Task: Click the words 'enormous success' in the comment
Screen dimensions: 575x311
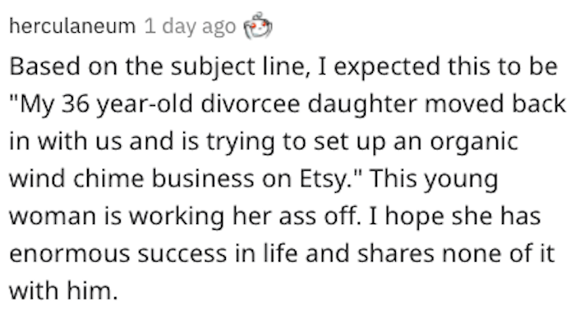Action: 118,254
